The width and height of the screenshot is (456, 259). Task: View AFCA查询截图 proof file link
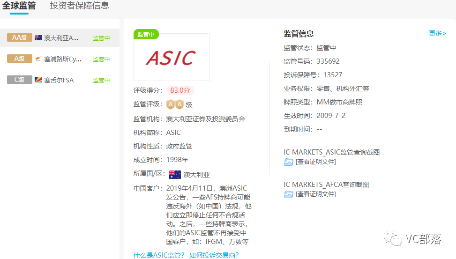tap(316, 194)
